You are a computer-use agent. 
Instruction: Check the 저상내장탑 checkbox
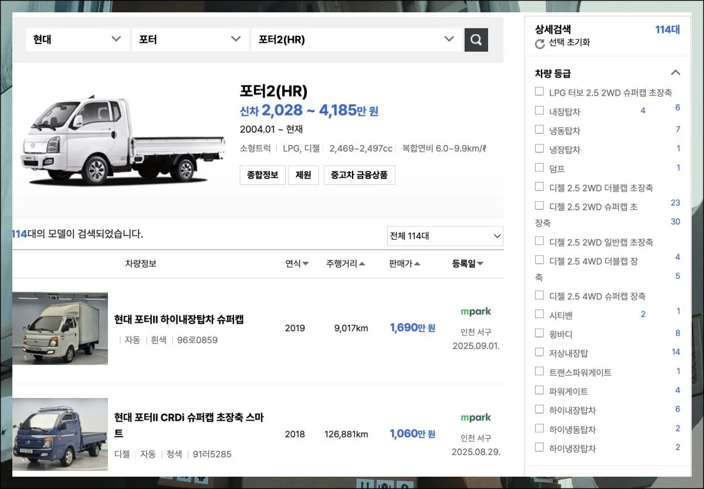(539, 352)
